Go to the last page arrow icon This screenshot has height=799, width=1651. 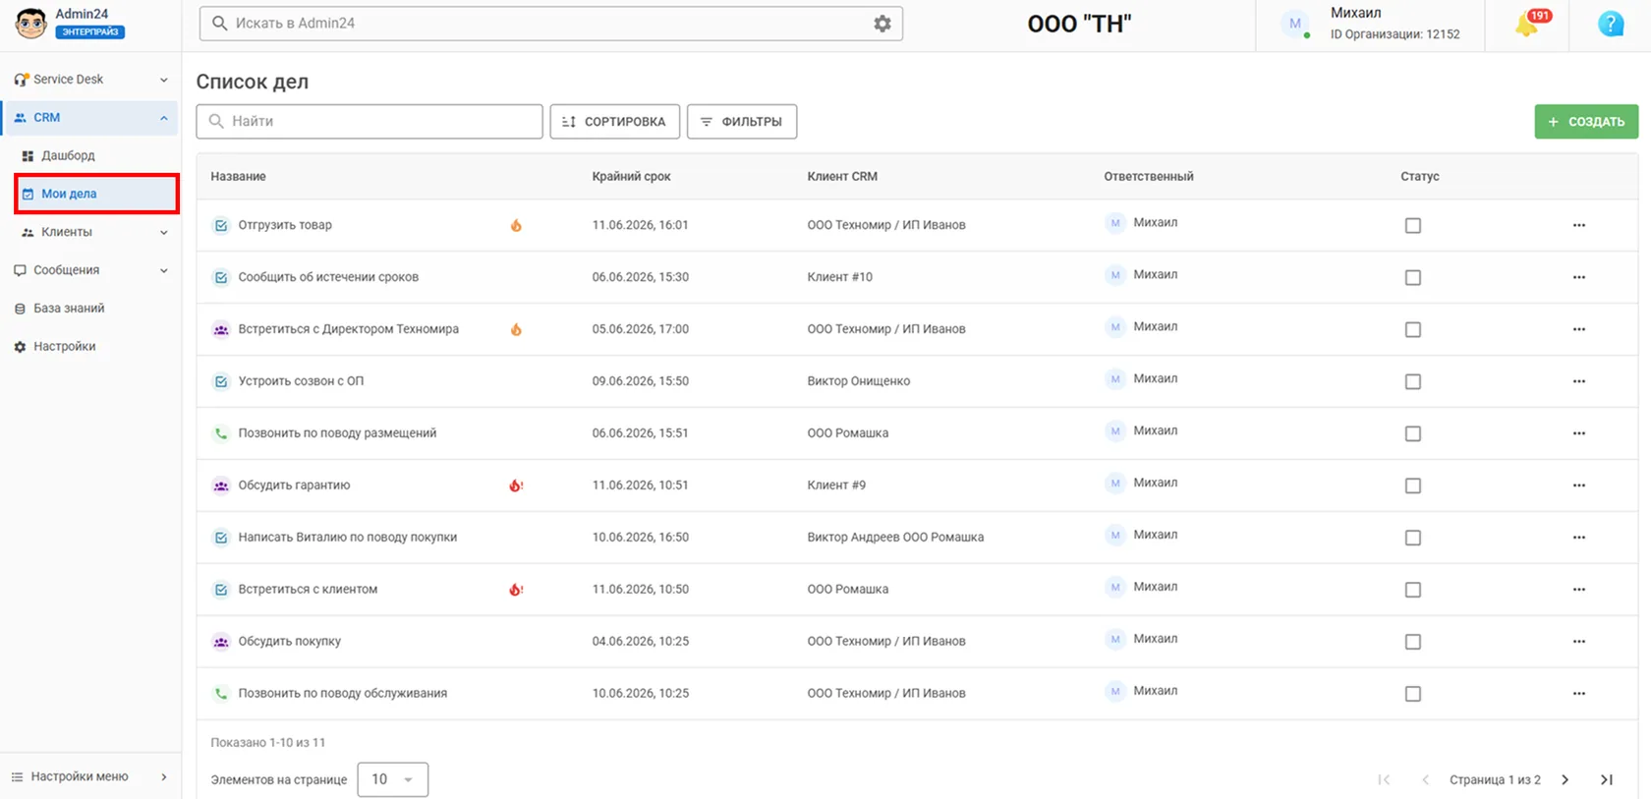[x=1607, y=779]
